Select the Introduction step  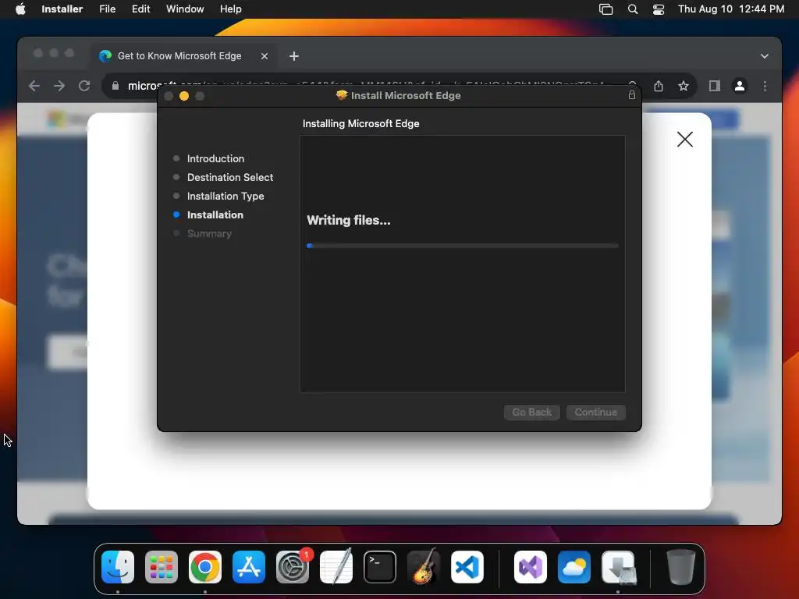click(215, 158)
